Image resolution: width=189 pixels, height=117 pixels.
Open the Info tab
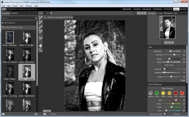tap(175, 13)
